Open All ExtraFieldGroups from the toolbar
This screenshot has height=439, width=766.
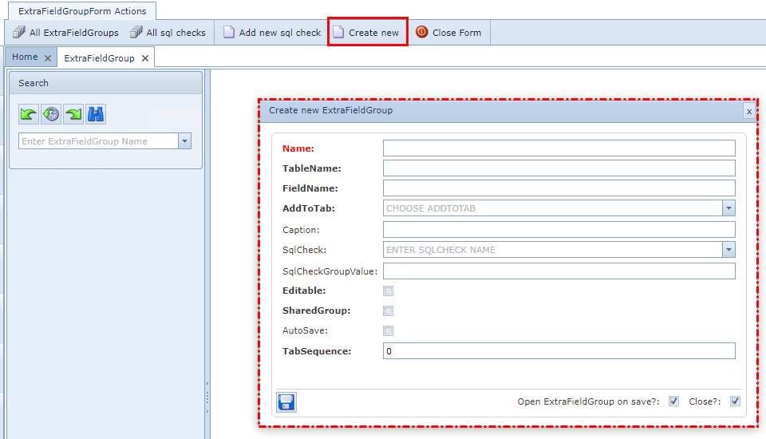click(65, 33)
